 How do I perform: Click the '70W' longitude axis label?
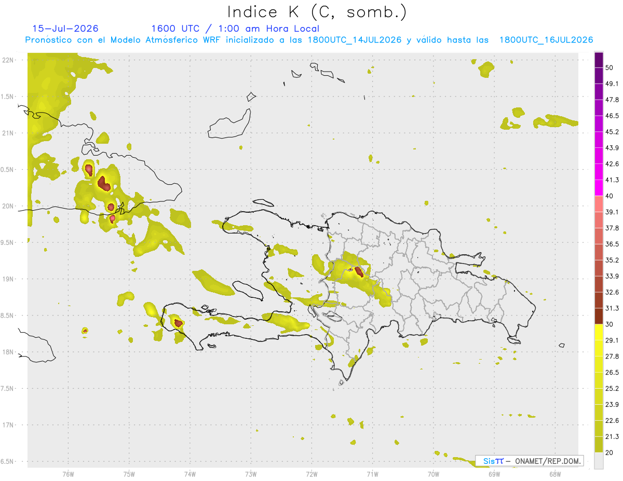434,474
